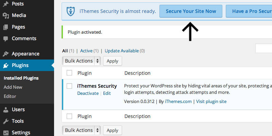Click the plugin search input field
Screen dimensions: 272x136
coord(264,49)
